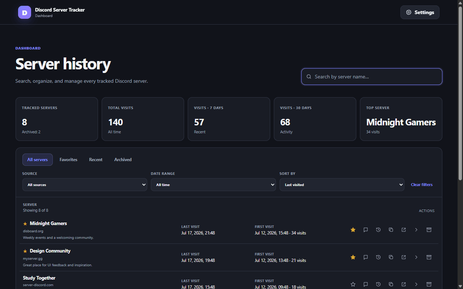Viewport: 463px width, 289px height.
Task: Click the Study Together server name
Action: coord(39,278)
